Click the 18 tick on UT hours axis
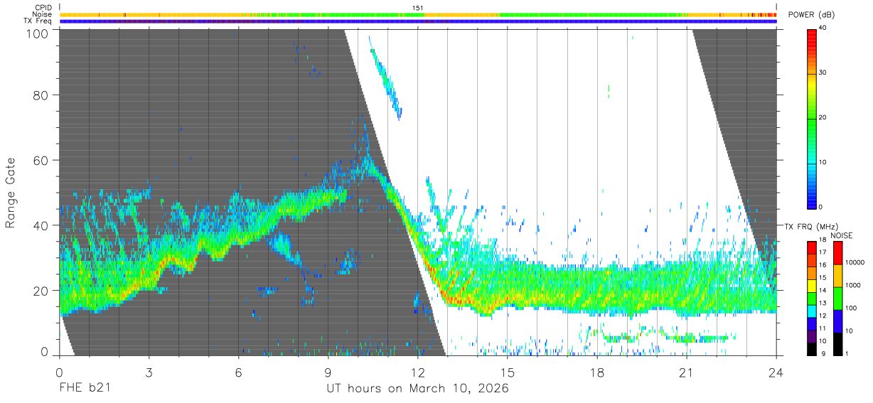 pyautogui.click(x=596, y=372)
